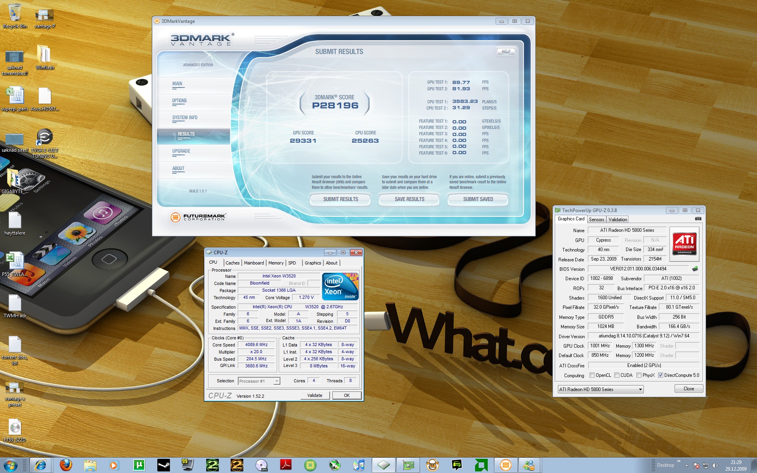
Task: Click the taskbar clock showing 21:29
Action: coord(736,466)
